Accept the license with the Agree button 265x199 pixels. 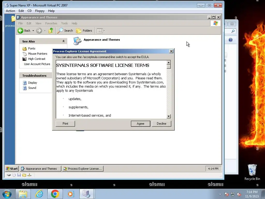(x=141, y=124)
